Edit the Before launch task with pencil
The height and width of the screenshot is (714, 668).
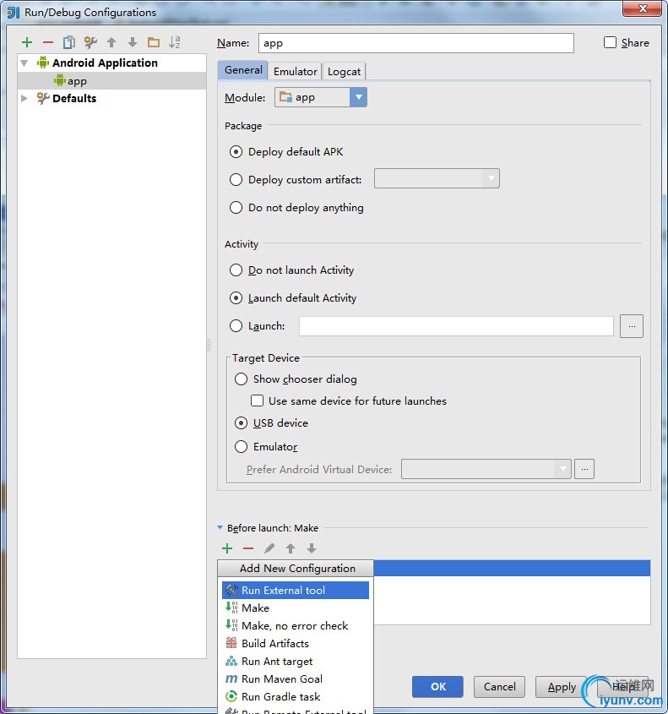point(269,548)
